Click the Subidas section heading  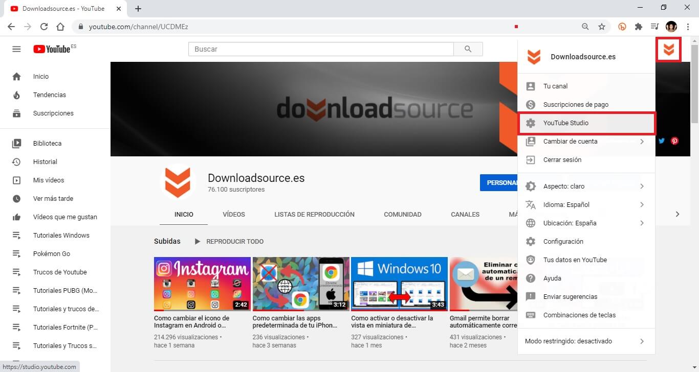167,241
